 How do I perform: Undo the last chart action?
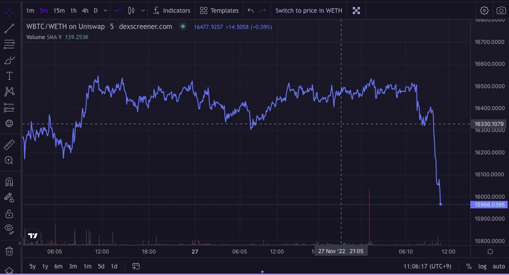[x=250, y=11]
